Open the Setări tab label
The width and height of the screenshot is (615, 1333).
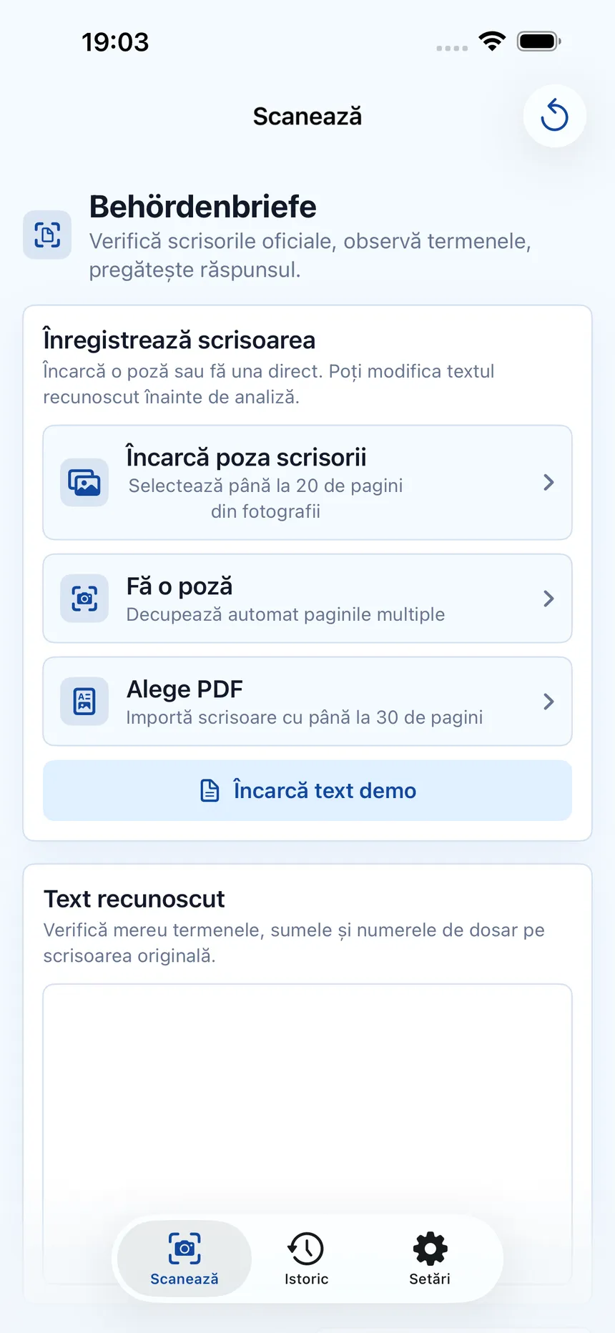430,1279
